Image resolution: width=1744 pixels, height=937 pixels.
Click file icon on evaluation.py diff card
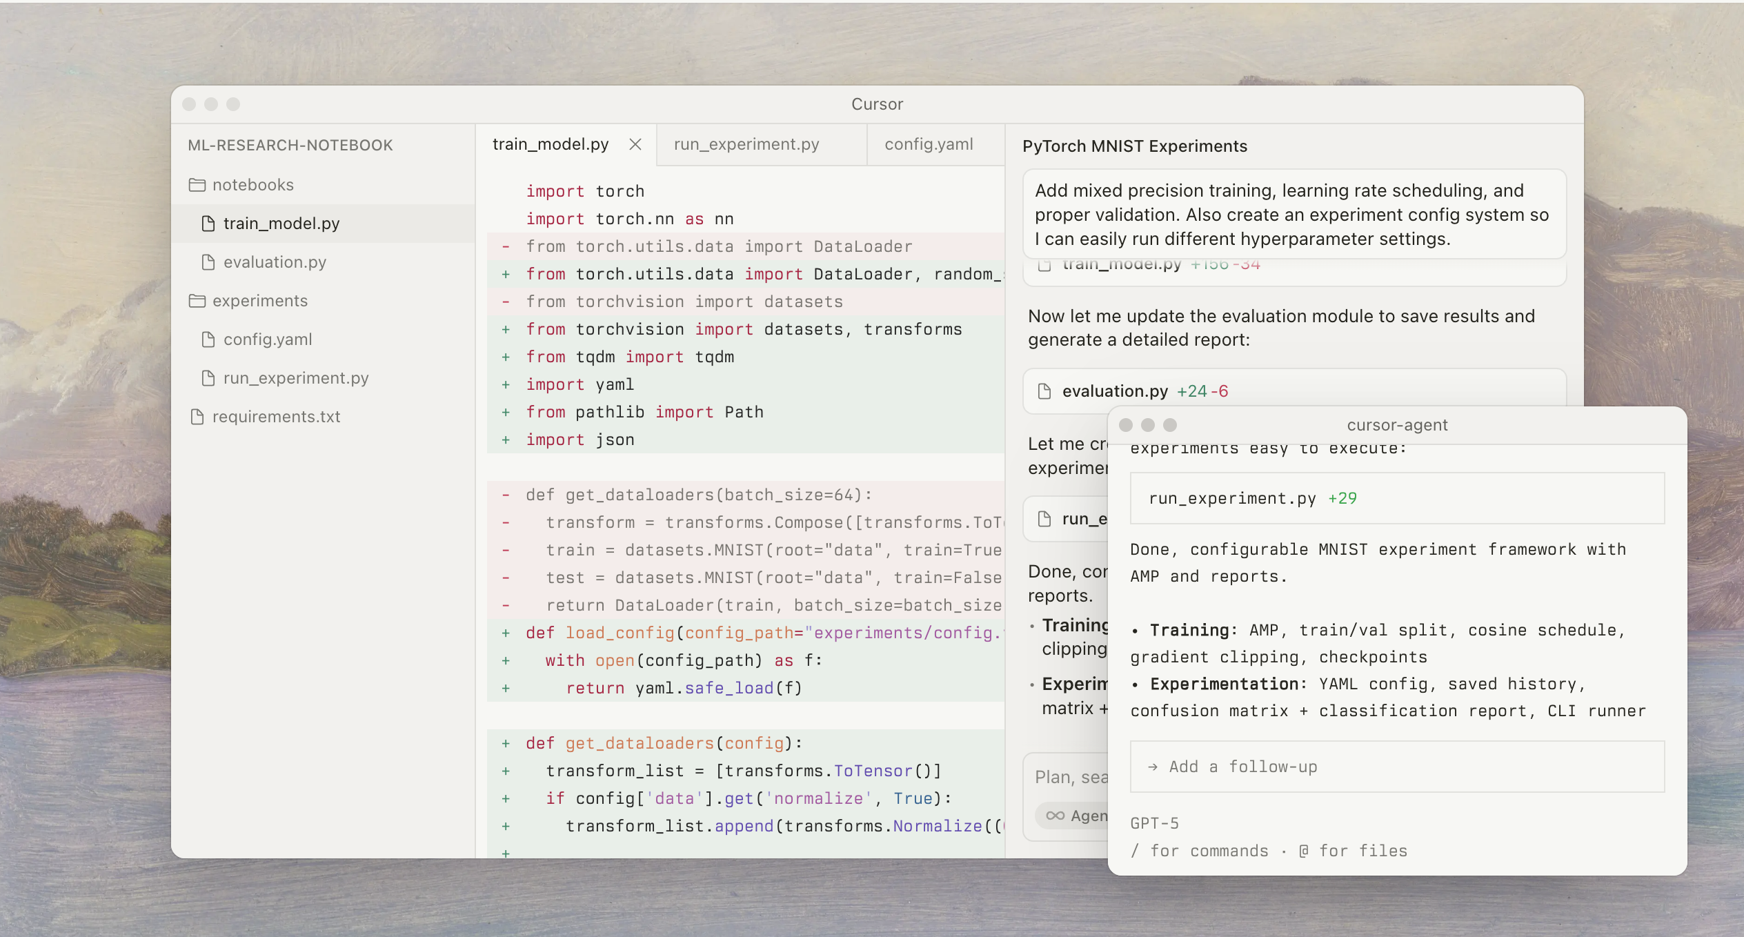tap(1044, 391)
